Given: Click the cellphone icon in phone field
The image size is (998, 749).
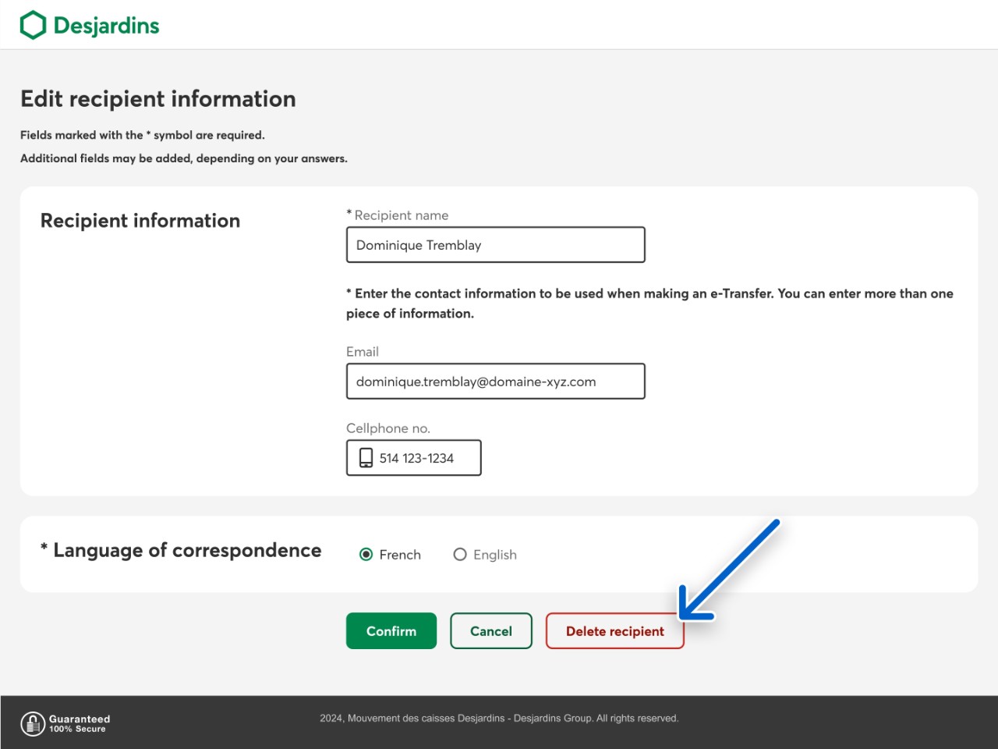Looking at the screenshot, I should (366, 458).
